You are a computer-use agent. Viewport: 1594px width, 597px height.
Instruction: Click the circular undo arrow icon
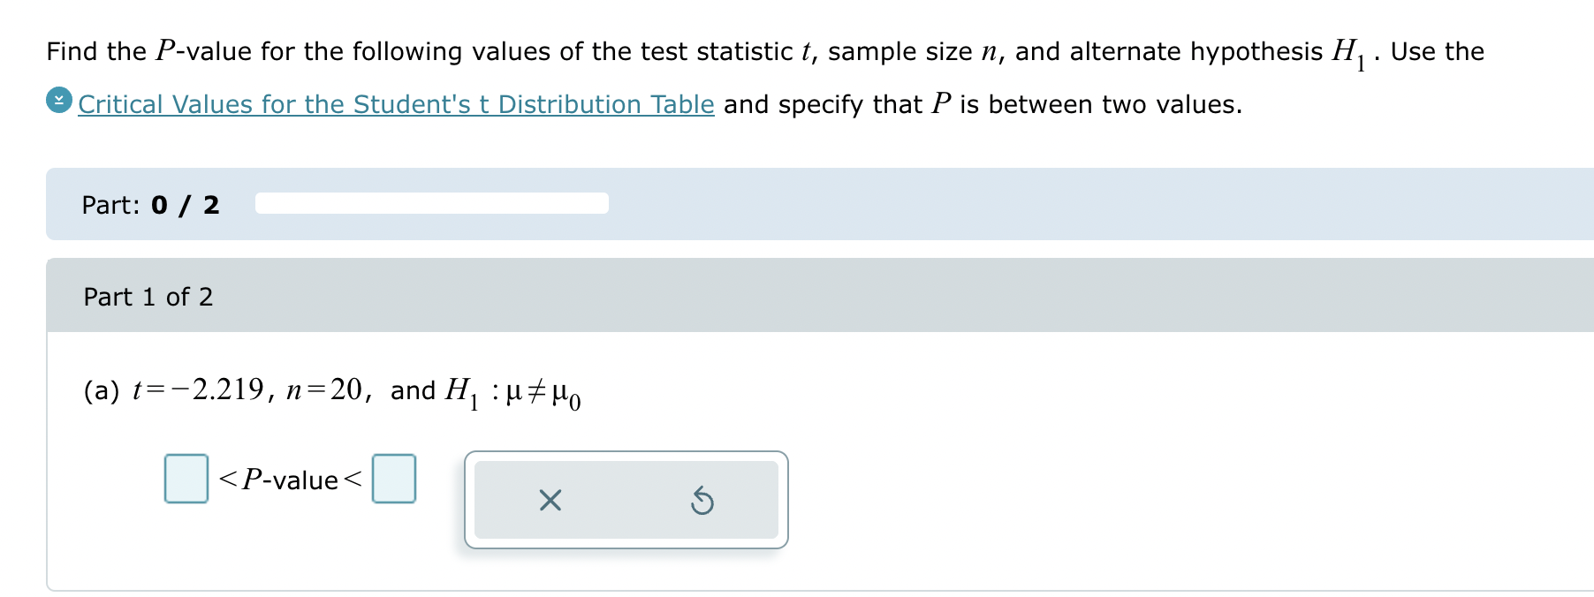(702, 501)
